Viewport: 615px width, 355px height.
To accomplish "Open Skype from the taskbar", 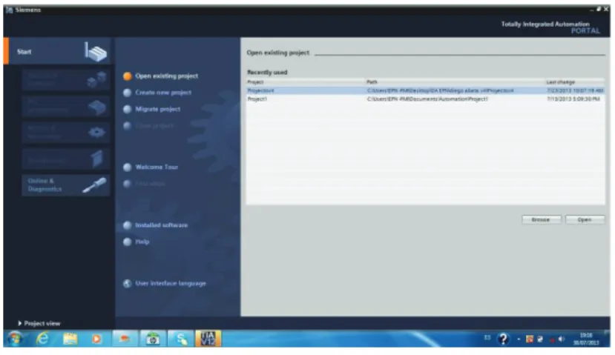I will [181, 339].
